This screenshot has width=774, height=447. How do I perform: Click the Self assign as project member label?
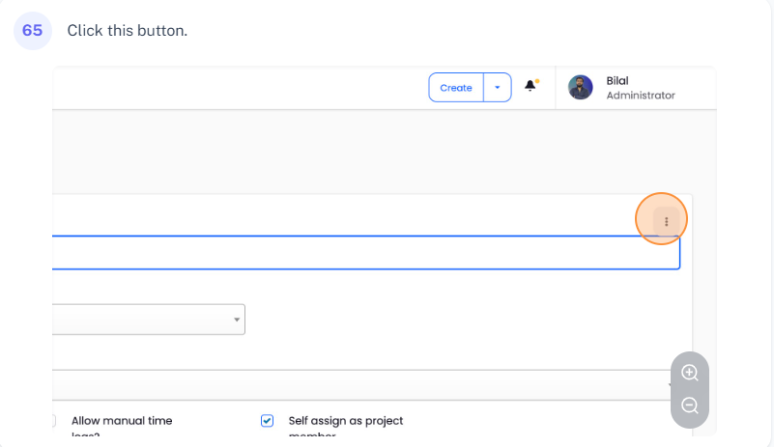pos(345,421)
